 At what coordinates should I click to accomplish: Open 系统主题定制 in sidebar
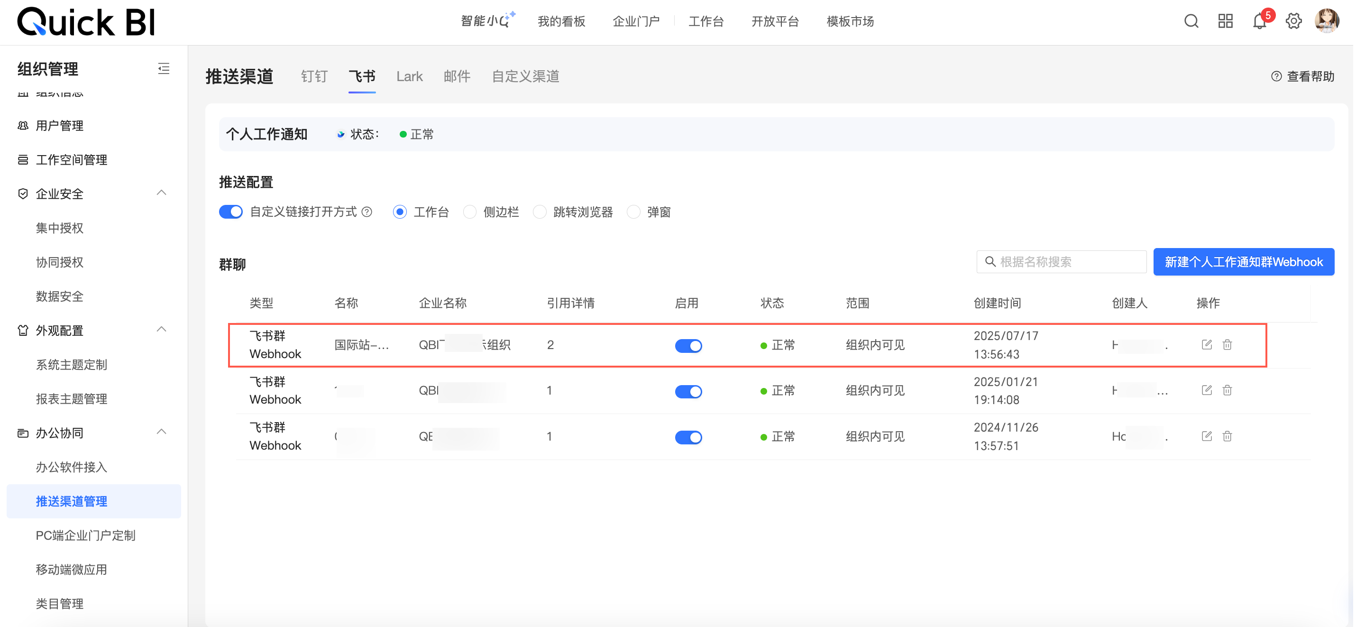click(x=72, y=365)
